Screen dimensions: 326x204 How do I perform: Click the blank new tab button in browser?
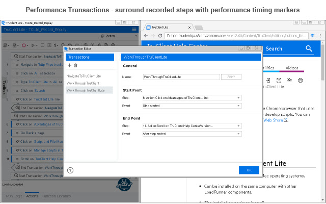click(x=199, y=28)
